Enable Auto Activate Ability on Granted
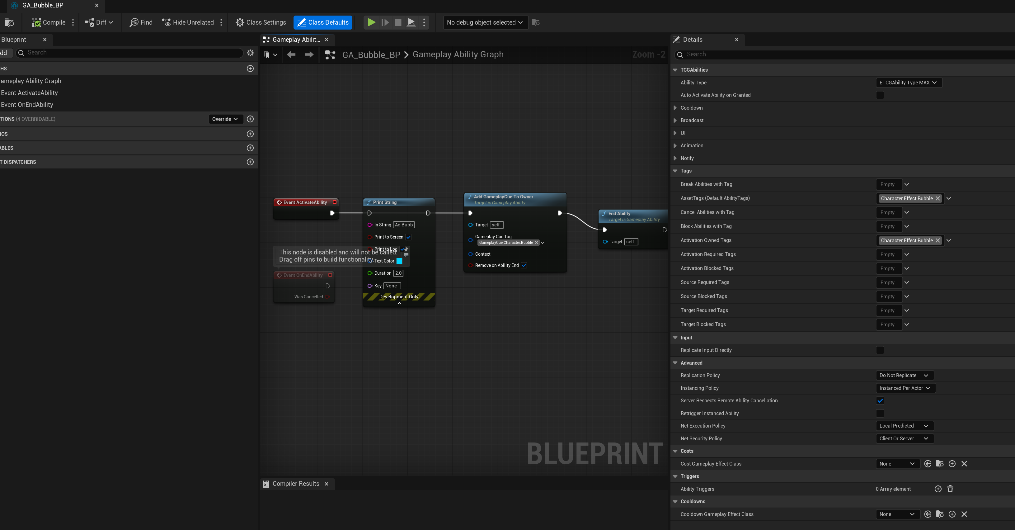Screen dimensions: 1015x530 880,95
